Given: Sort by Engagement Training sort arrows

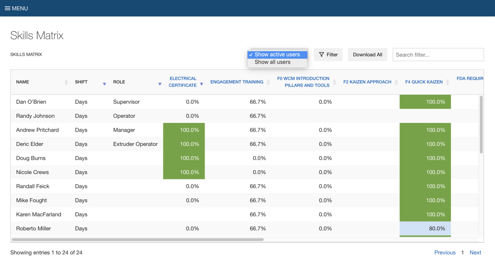Looking at the screenshot, I should tap(268, 82).
